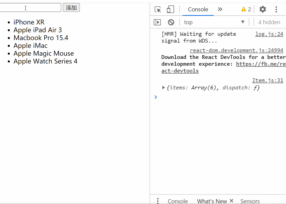
Task: Switch to the What's New tab
Action: (x=212, y=201)
